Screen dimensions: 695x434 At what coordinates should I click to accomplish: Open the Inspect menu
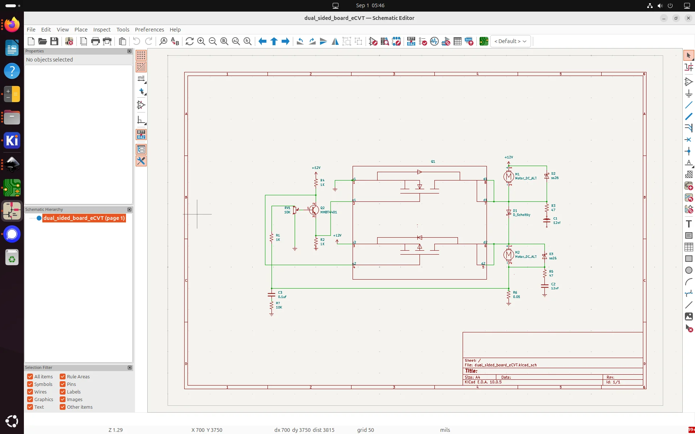[x=102, y=30]
